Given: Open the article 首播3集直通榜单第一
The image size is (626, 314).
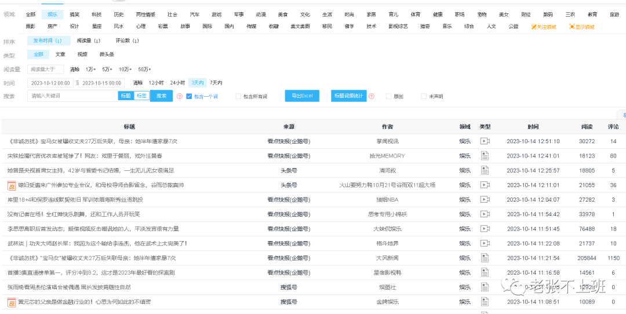Looking at the screenshot, I should (x=91, y=273).
